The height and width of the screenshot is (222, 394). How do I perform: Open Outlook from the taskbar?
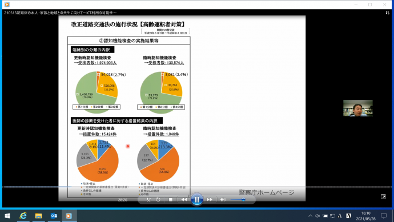[x=54, y=216]
